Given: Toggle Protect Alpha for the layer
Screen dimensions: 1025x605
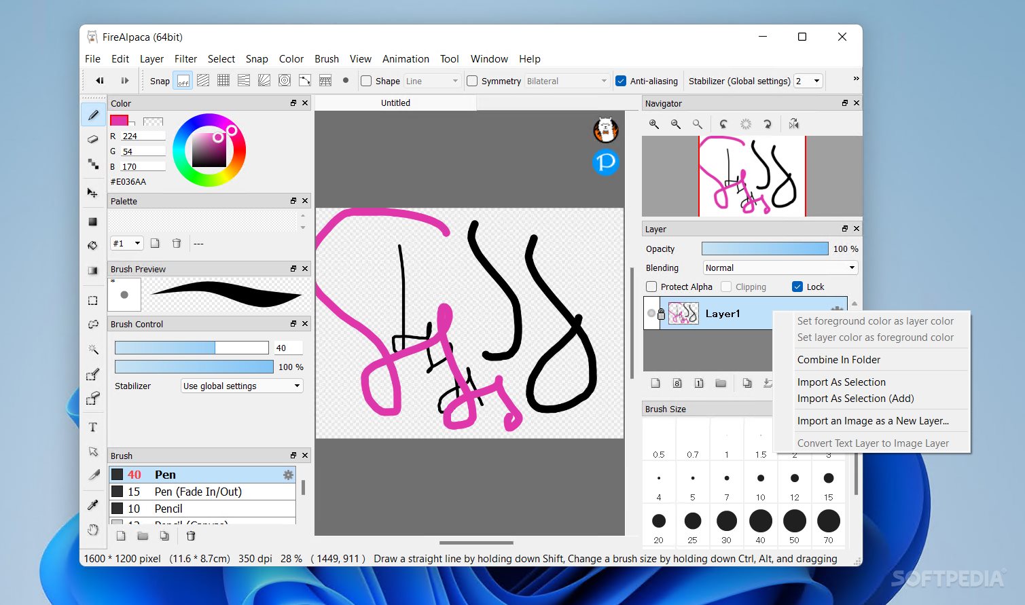Looking at the screenshot, I should pos(651,286).
